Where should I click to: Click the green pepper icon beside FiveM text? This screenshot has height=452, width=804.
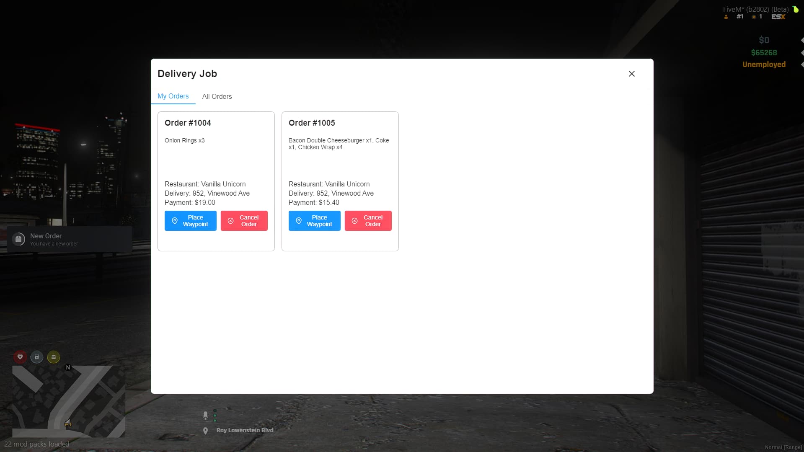(795, 9)
